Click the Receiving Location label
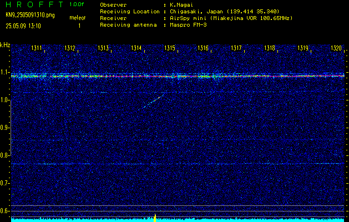This screenshot has height=222, width=349. (130, 11)
